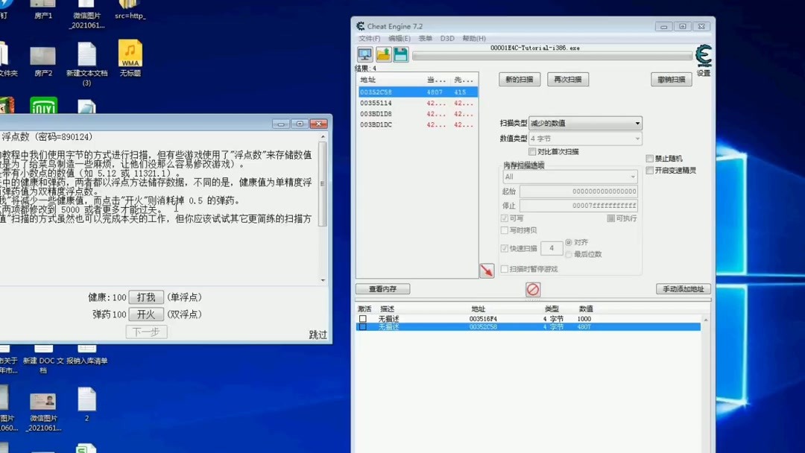Click 新的扫描 to start a new scan
805x453 pixels.
click(x=520, y=79)
